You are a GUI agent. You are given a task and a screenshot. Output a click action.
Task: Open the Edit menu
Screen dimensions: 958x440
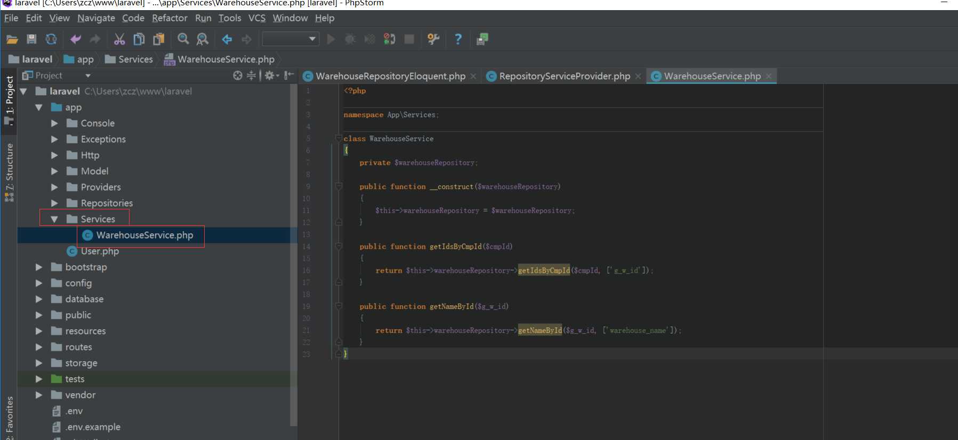pyautogui.click(x=34, y=18)
